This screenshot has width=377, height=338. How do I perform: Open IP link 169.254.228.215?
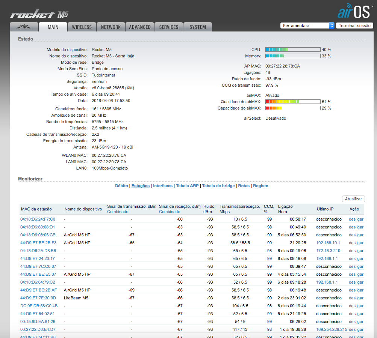click(332, 329)
